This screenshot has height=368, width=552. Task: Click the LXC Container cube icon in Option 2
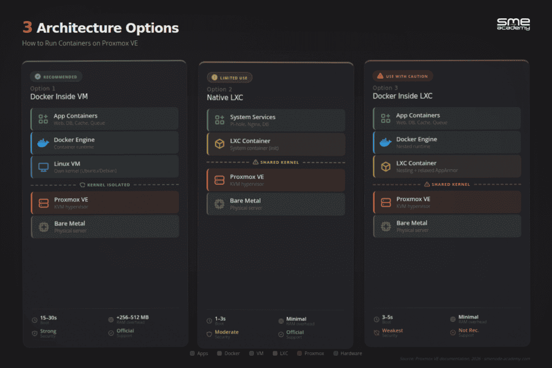point(220,144)
